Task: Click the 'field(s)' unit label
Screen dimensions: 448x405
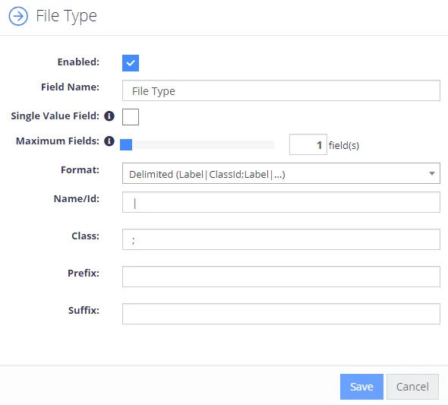Action: click(344, 145)
